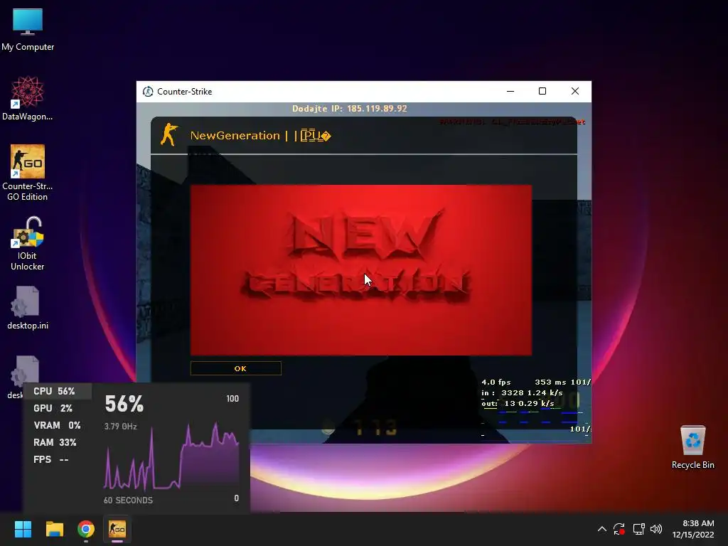Click the 'in : 3328 1.24 k/s' line
Image resolution: width=728 pixels, height=546 pixels.
522,392
